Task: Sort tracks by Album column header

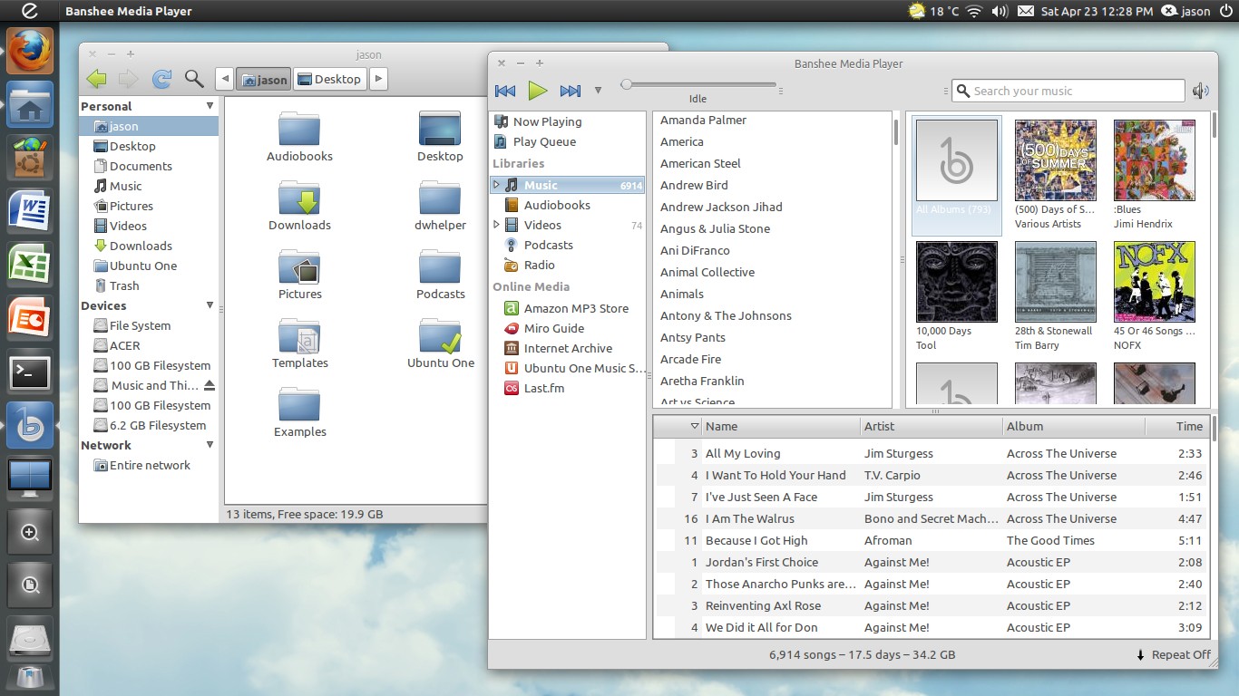Action: 1074,426
